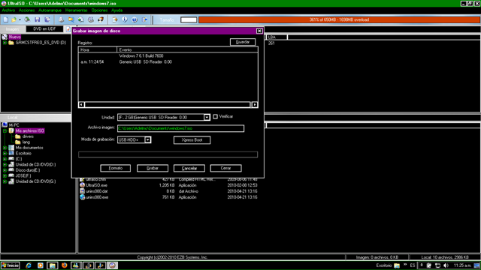Image resolution: width=481 pixels, height=270 pixels.
Task: Open the Modo de grabación dropdown
Action: tap(147, 140)
